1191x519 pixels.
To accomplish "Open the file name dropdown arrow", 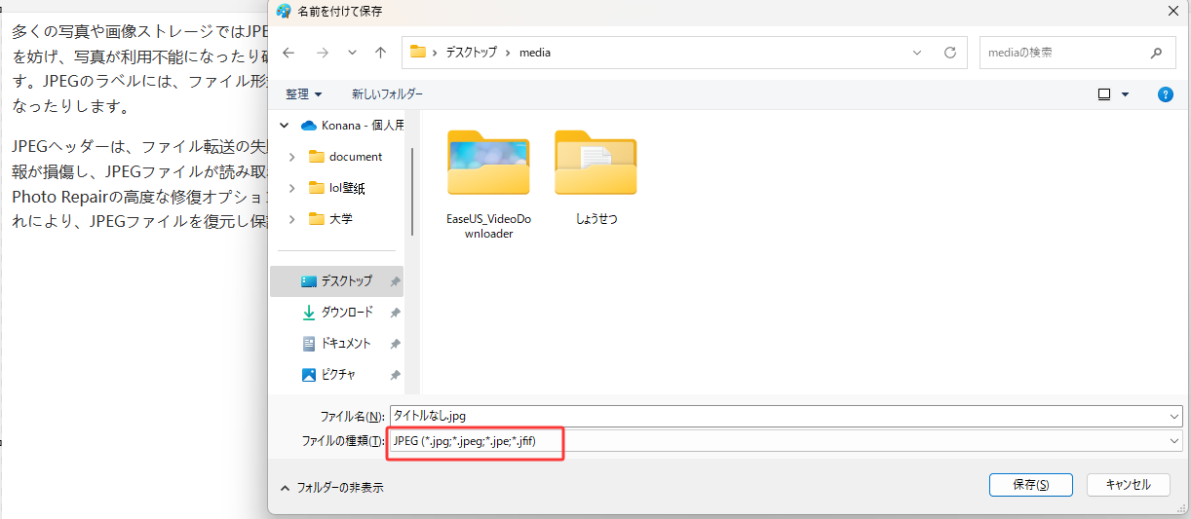I will click(1173, 416).
